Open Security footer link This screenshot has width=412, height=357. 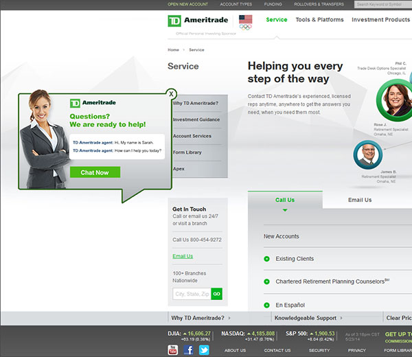tap(319, 350)
